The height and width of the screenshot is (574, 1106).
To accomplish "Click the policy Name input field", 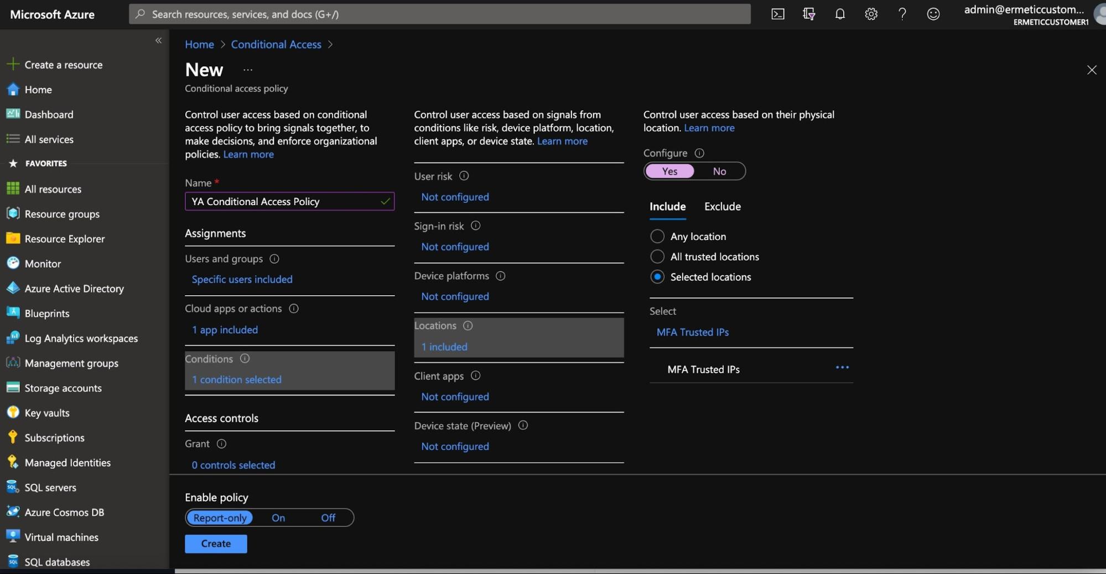I will (x=289, y=201).
